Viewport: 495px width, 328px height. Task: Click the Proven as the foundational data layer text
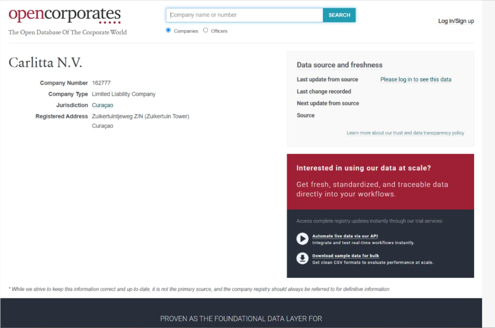pos(241,319)
